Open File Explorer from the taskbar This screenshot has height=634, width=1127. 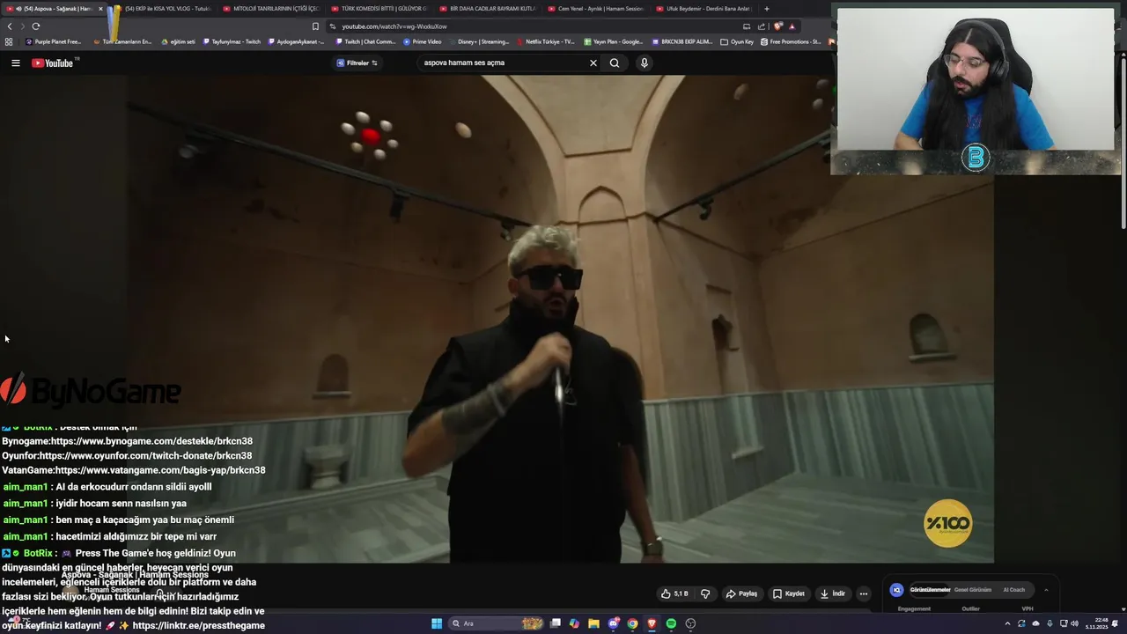coord(593,623)
